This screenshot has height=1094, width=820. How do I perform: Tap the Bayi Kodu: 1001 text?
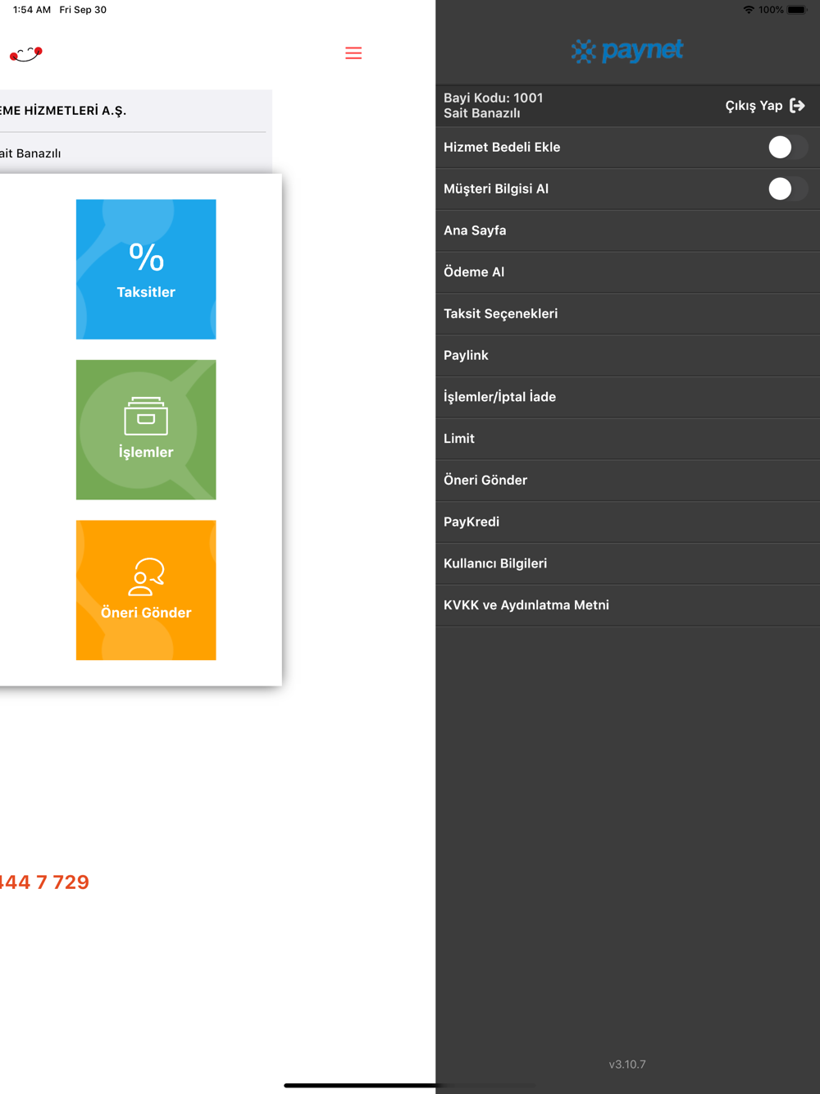(493, 98)
